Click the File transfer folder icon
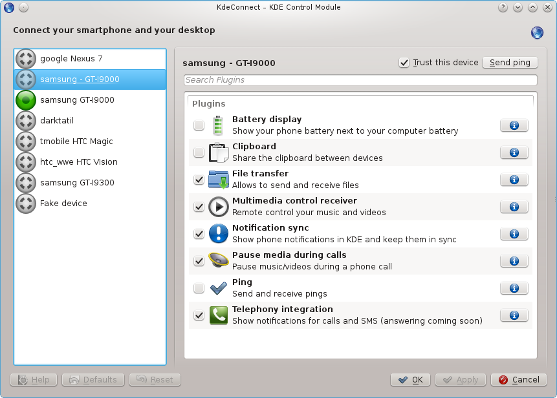The height and width of the screenshot is (398, 557). coord(218,178)
